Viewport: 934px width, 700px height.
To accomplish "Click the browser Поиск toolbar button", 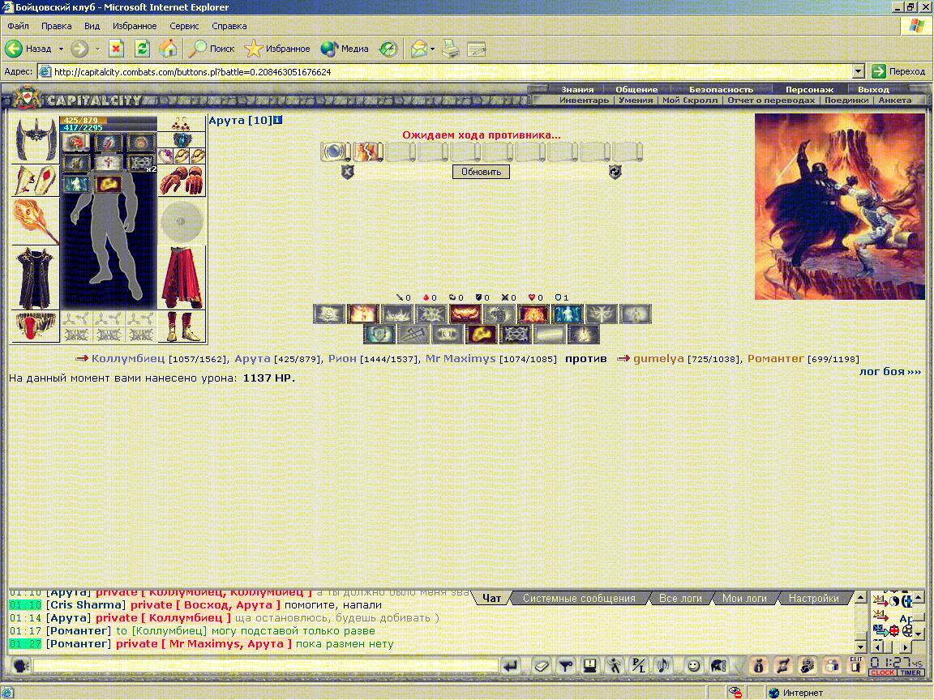I will (x=212, y=49).
